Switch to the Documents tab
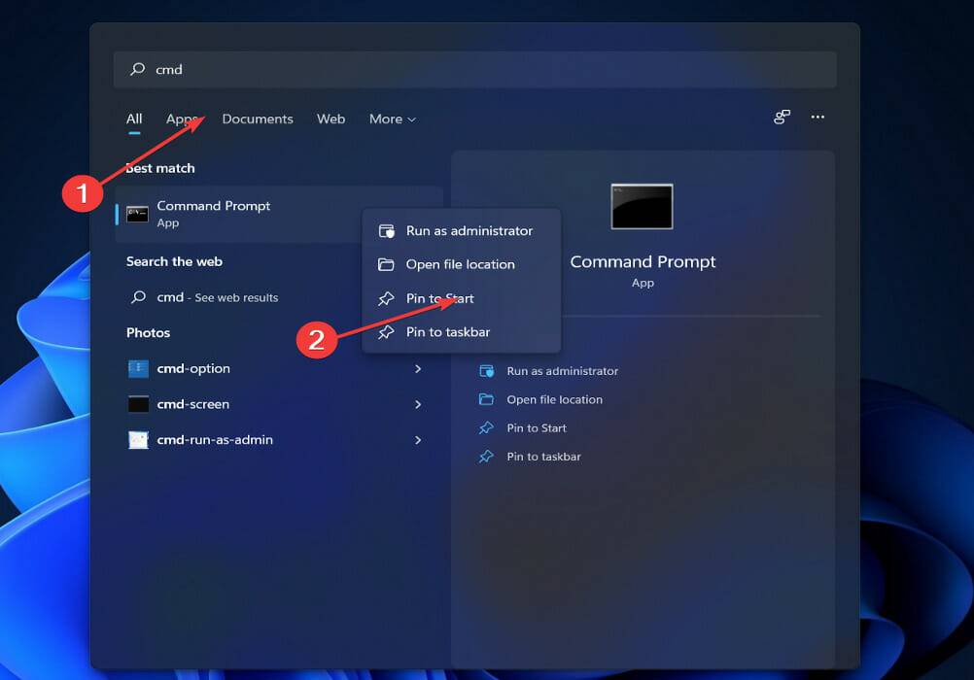The height and width of the screenshot is (680, 974). click(258, 119)
